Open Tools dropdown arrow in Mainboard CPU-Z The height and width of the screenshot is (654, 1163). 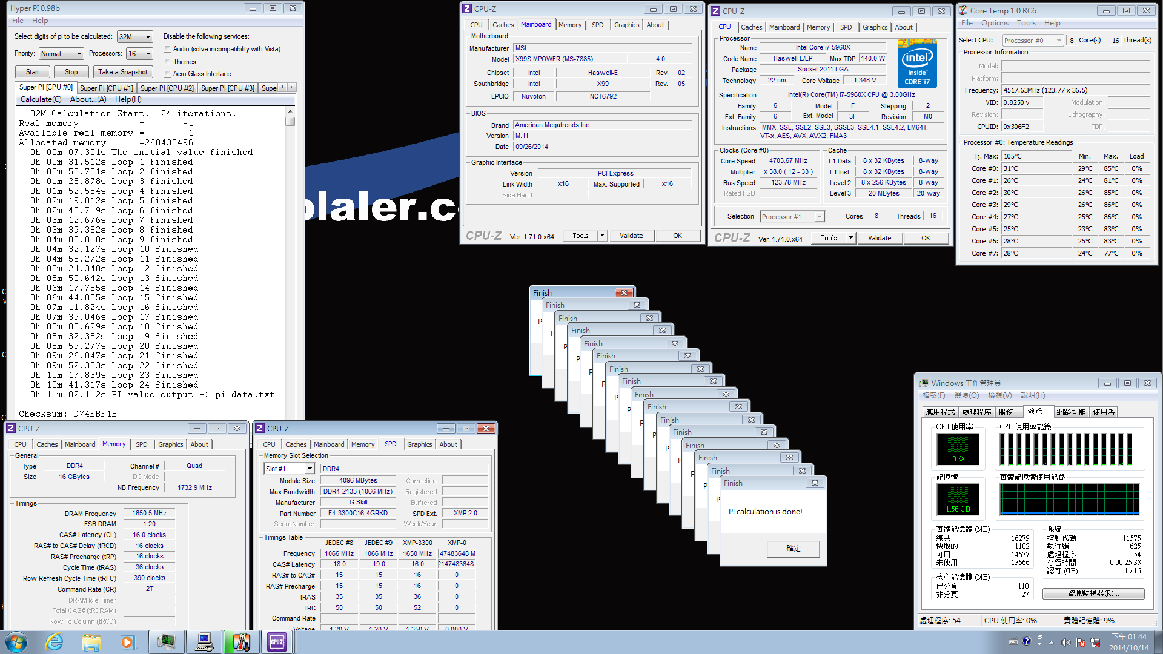click(x=602, y=236)
